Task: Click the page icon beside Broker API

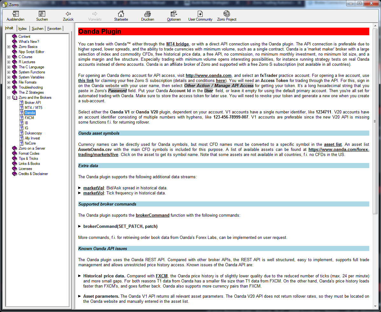Action: click(21, 103)
